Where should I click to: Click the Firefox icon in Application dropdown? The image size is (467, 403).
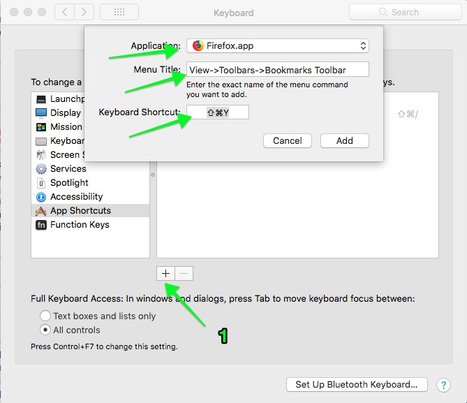coord(198,45)
